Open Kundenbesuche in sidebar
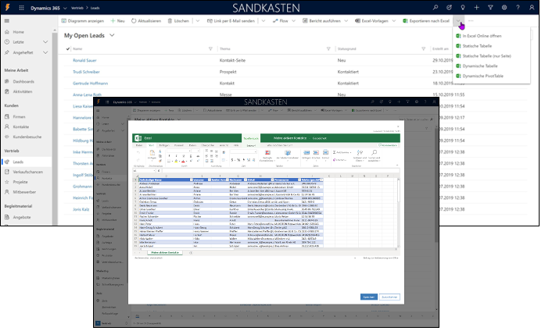Viewport: 545px width, 331px height. 27,137
